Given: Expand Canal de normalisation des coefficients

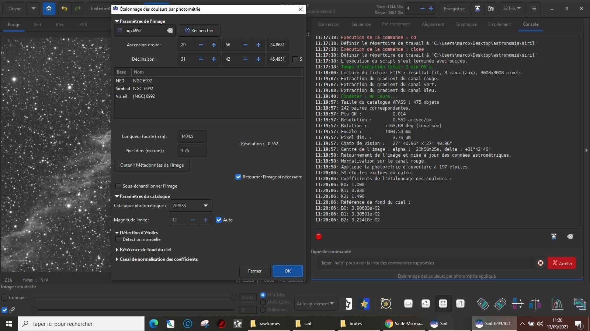Looking at the screenshot, I should tap(117, 259).
